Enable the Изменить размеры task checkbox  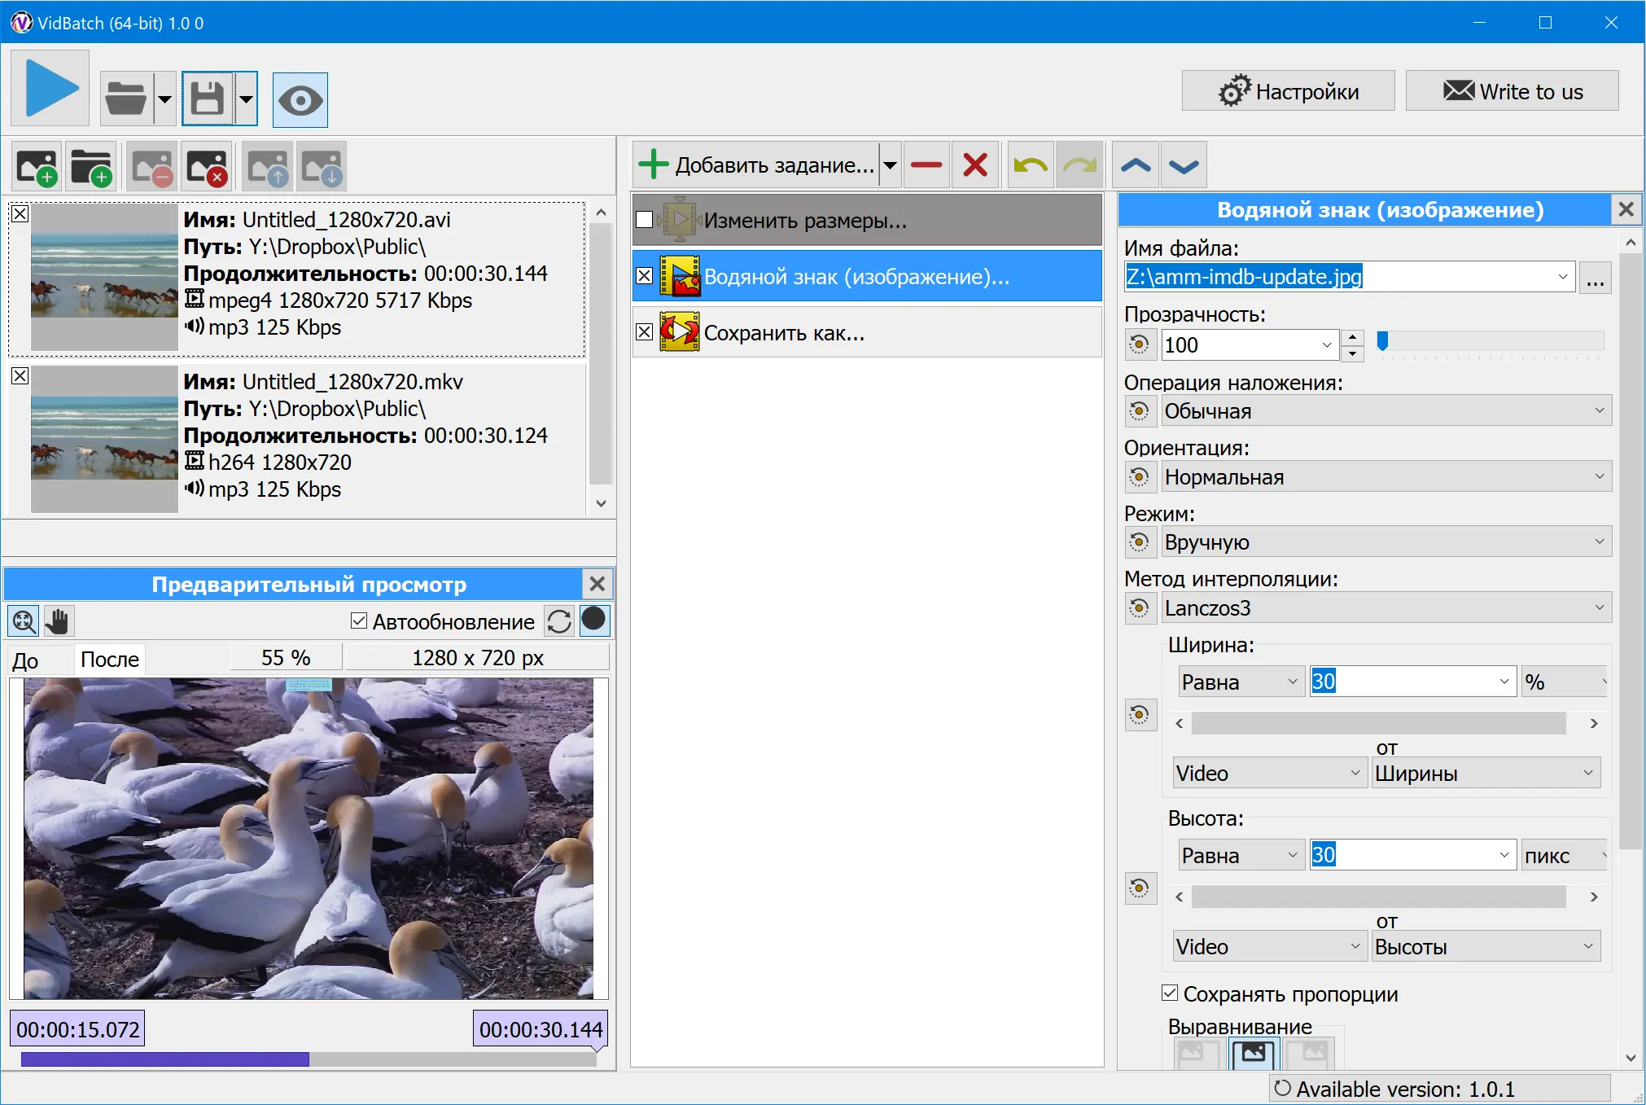pos(645,220)
